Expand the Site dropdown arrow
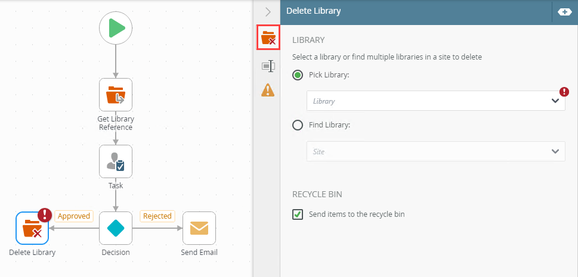Viewport: 578px width, 277px height. (555, 151)
